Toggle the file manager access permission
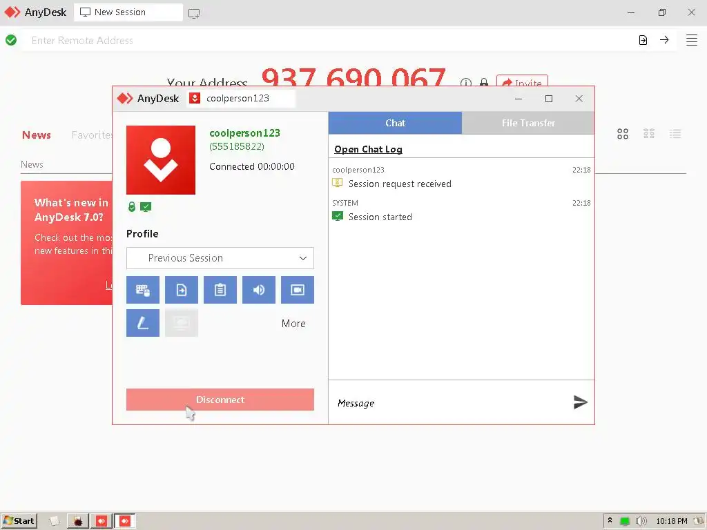Viewport: 707px width, 530px height. point(182,290)
